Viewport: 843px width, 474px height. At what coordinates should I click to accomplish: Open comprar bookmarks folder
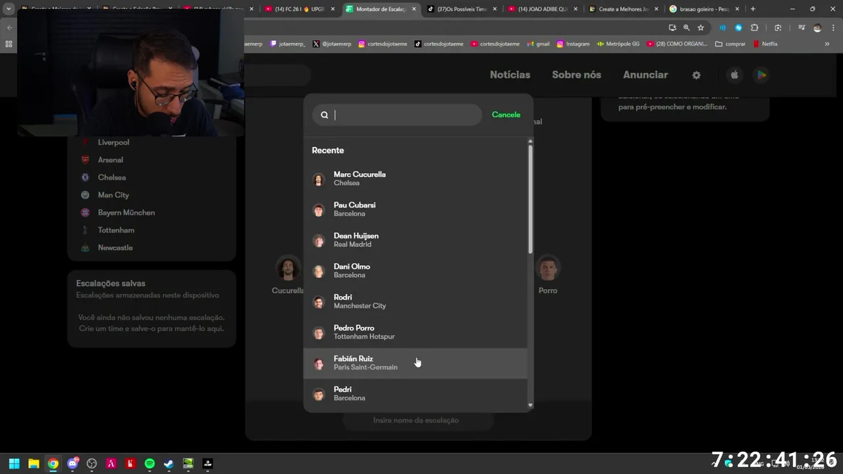pyautogui.click(x=730, y=44)
